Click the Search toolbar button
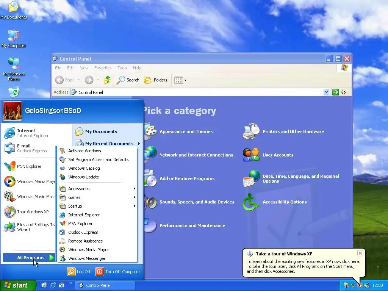 click(x=128, y=80)
